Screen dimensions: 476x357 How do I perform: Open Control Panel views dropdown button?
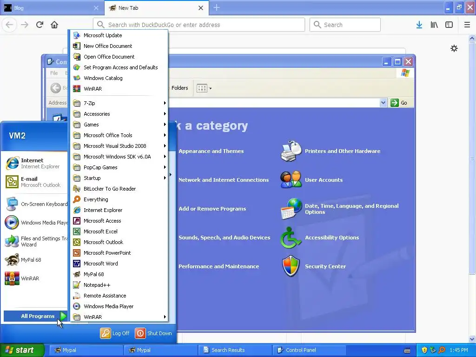pos(204,88)
